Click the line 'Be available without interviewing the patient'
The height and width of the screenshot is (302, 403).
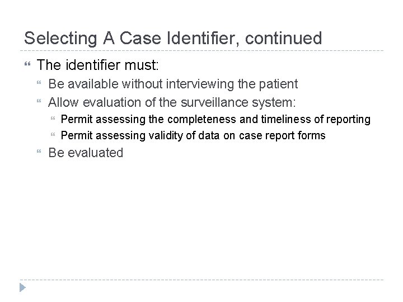pos(173,84)
